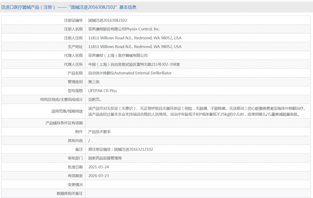Click the 注册人名称 label

[x=74, y=29]
